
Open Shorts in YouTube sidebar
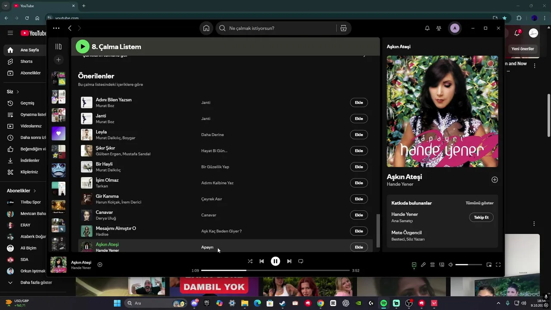coord(24,62)
